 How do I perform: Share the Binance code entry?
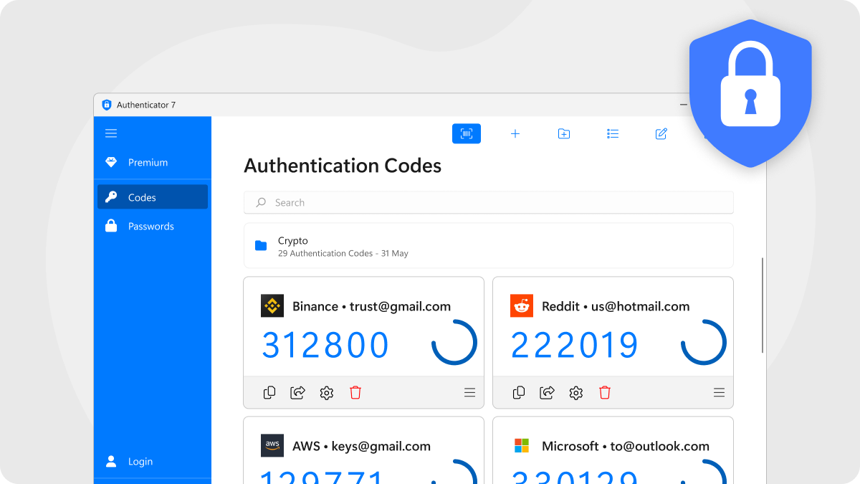[x=297, y=392]
